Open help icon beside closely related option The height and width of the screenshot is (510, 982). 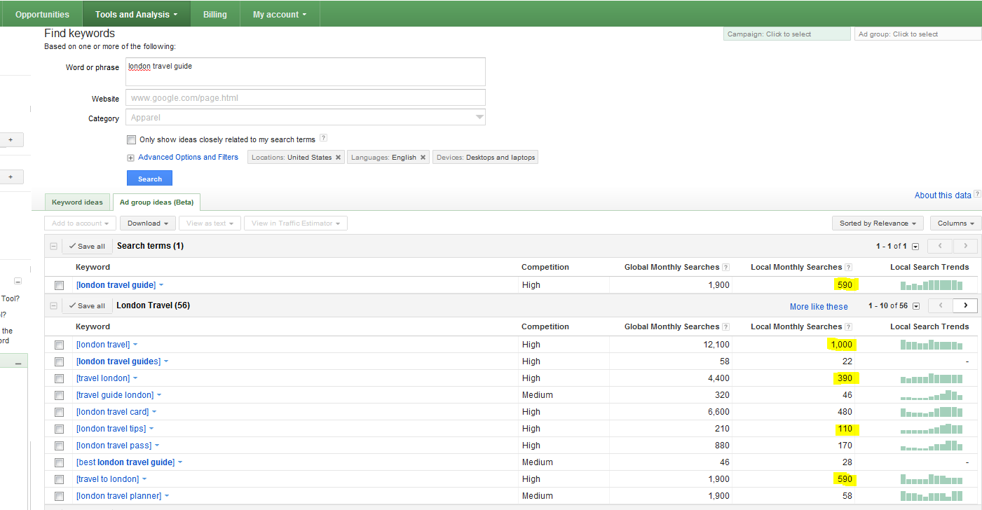pyautogui.click(x=323, y=139)
